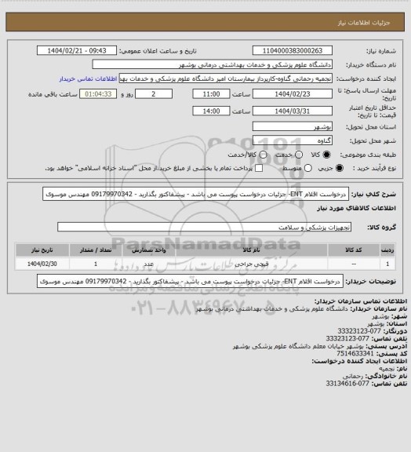Select the خدمت radio button
The height and width of the screenshot is (452, 411).
(x=299, y=155)
